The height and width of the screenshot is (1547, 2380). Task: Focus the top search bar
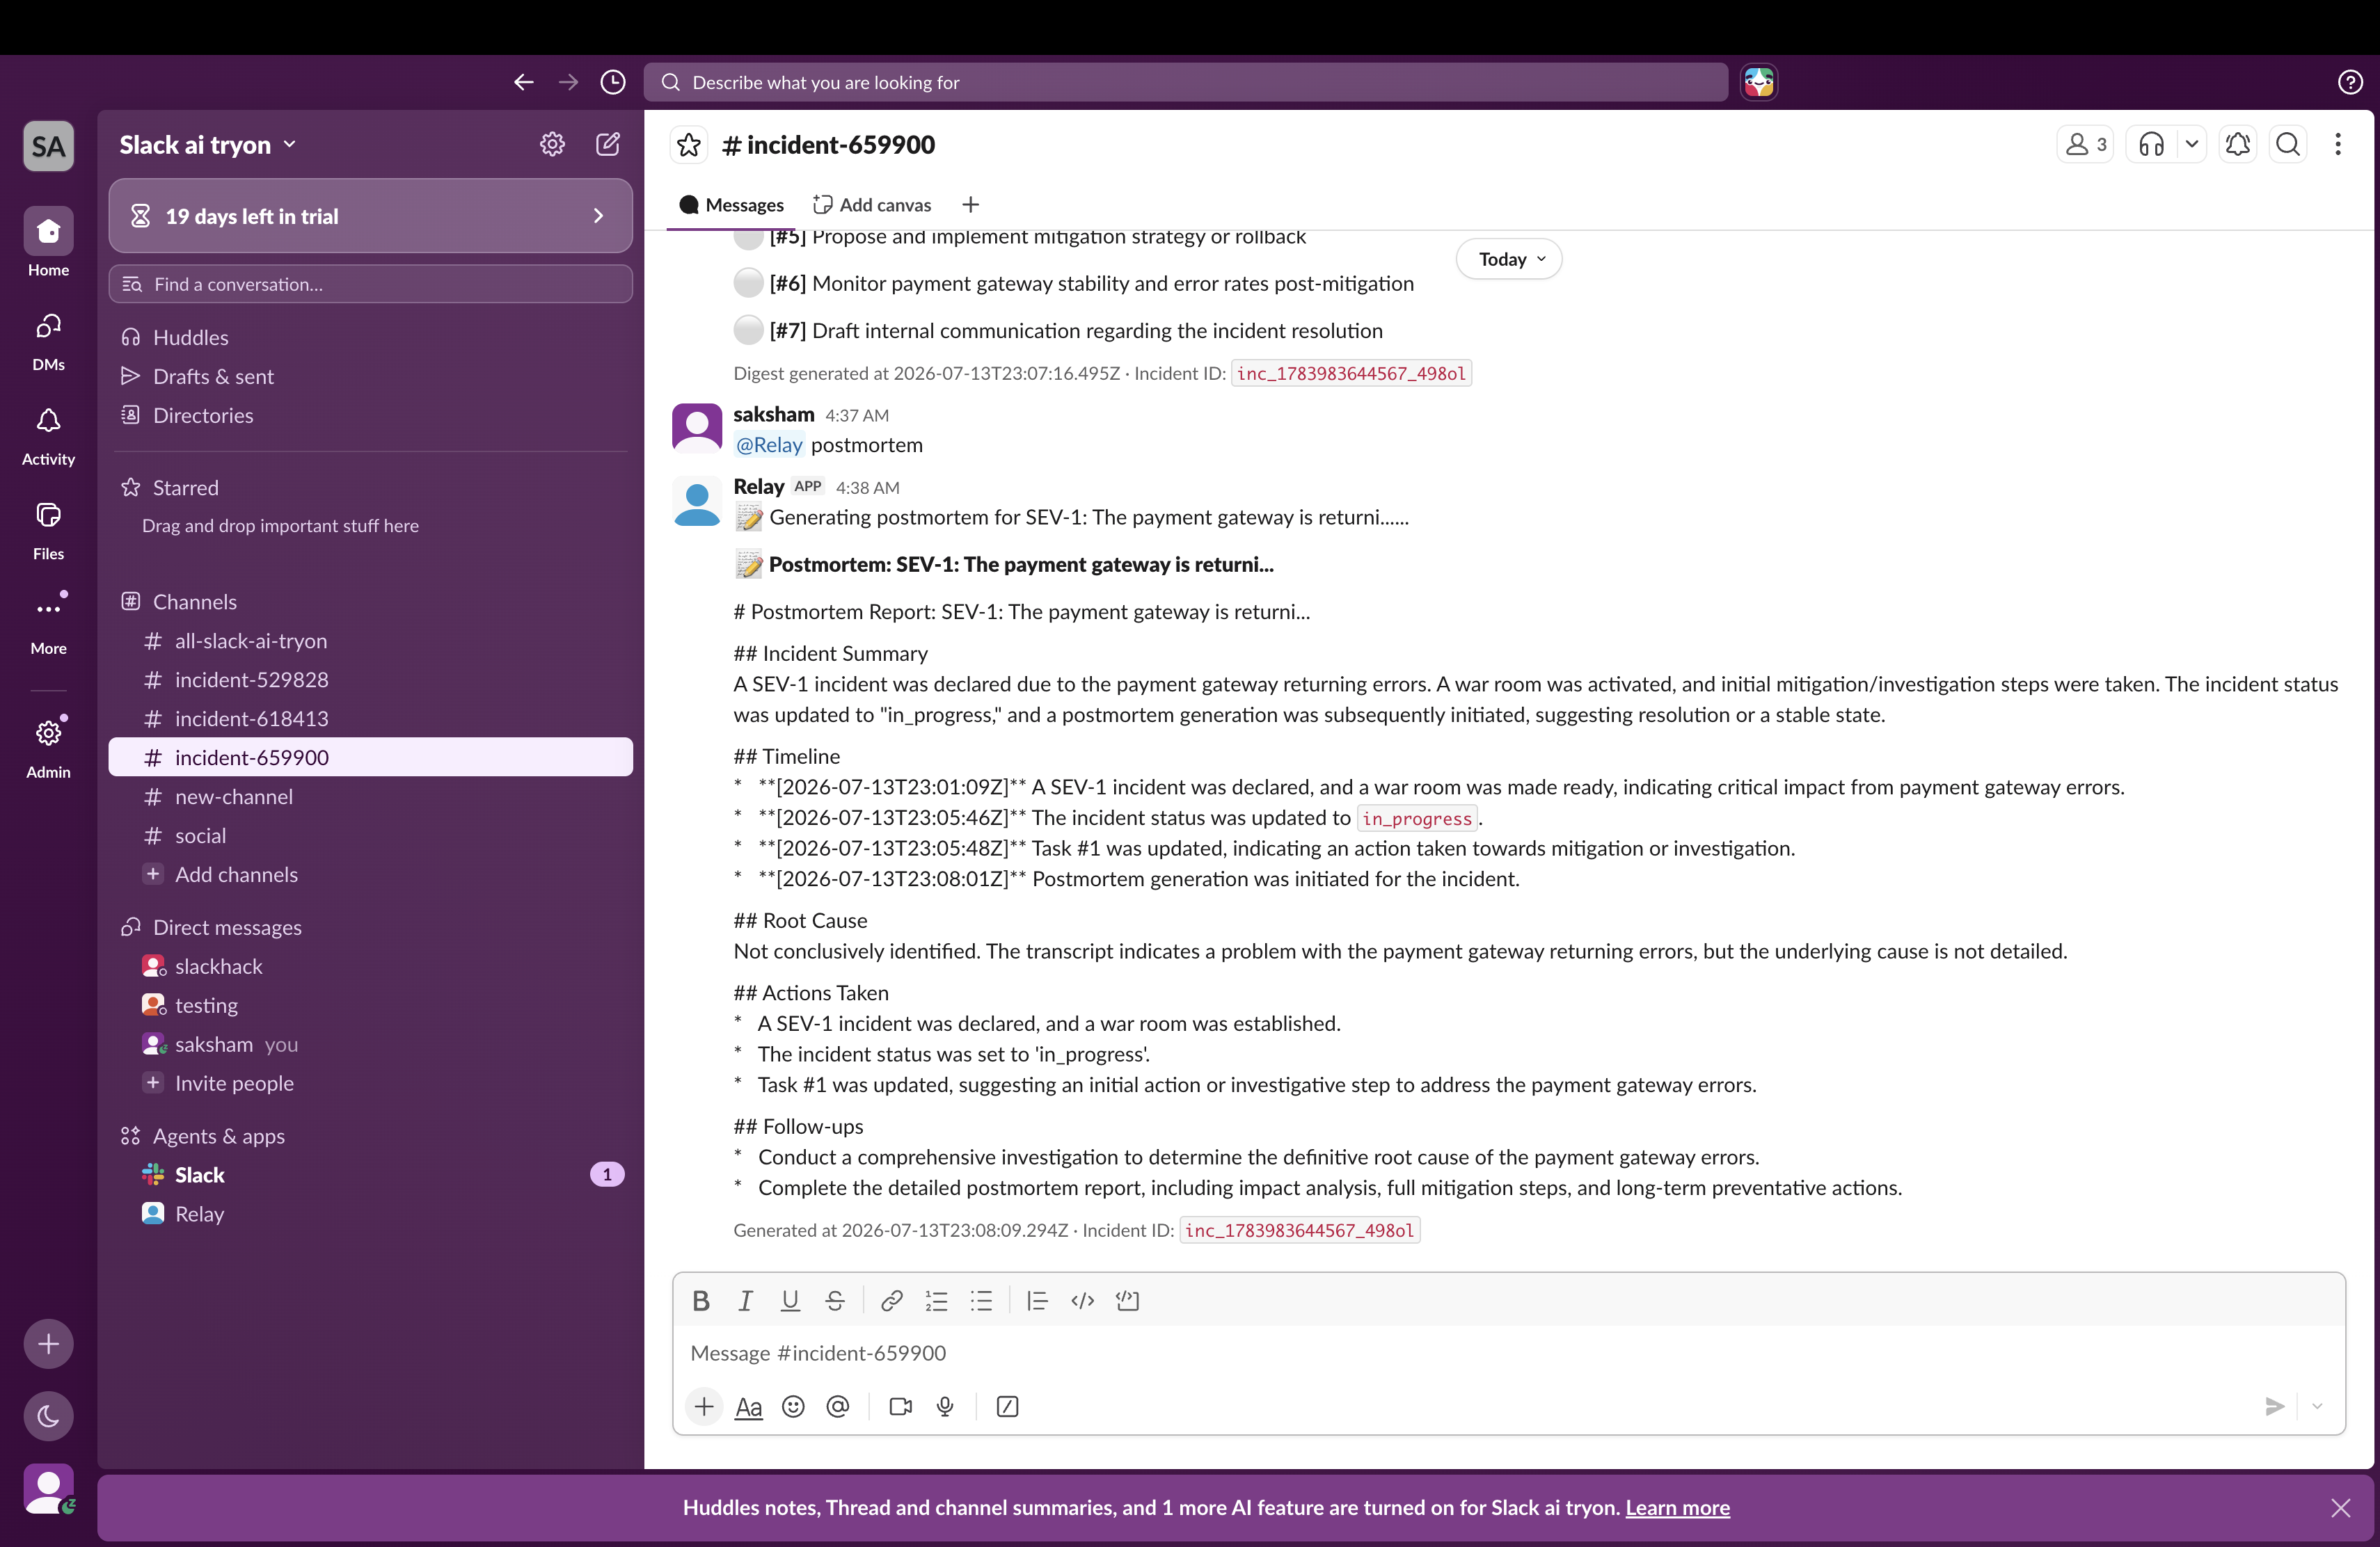1186,82
